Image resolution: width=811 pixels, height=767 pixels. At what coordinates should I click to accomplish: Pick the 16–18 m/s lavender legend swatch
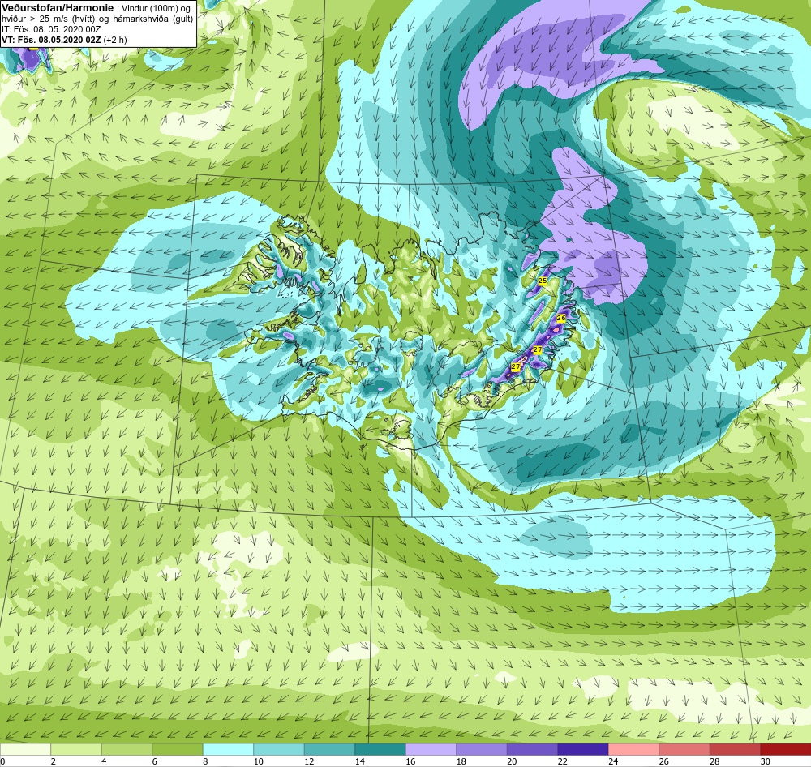431,749
